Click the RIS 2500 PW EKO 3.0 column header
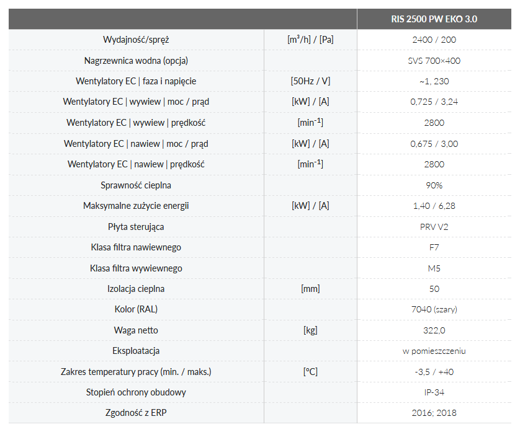Image resolution: width=520 pixels, height=432 pixels. (434, 19)
